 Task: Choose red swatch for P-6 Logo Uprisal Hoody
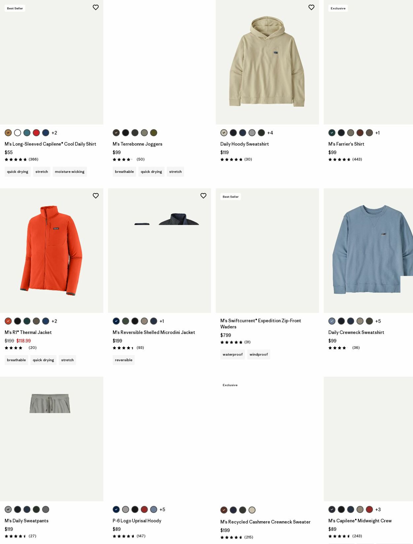(144, 510)
